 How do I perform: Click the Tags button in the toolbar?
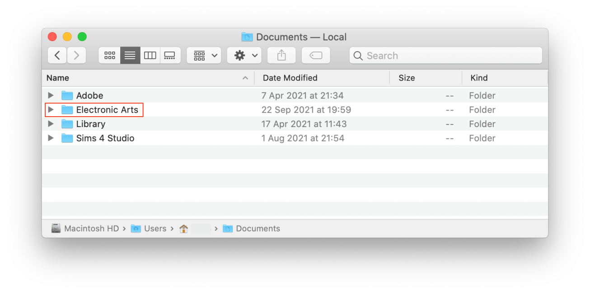pyautogui.click(x=315, y=55)
